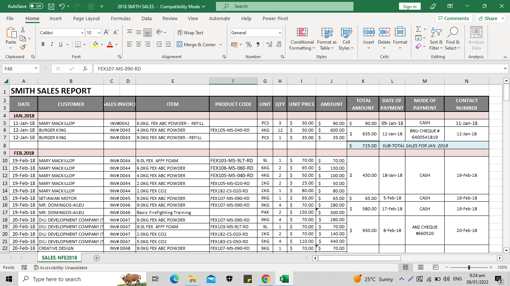Screen dimensions: 510x286
Task: Click the Center horizontal alignment icon
Action: (139, 44)
